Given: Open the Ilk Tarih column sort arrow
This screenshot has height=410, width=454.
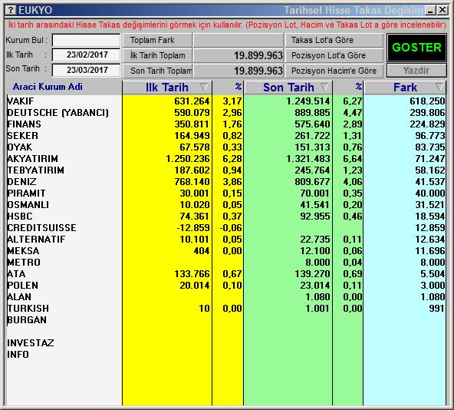Looking at the screenshot, I should pyautogui.click(x=204, y=87).
